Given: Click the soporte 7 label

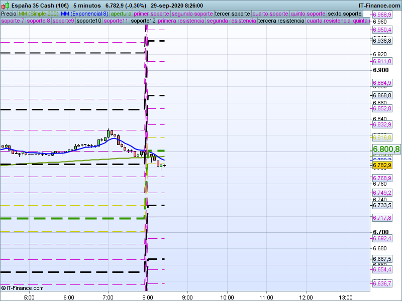Looking at the screenshot, I should [x=13, y=21].
